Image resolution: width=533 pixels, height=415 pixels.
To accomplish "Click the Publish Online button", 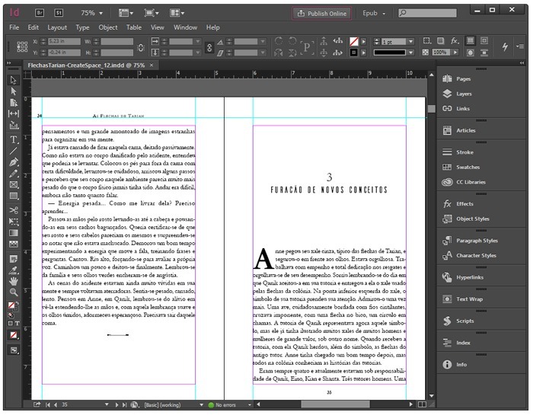I will pos(322,13).
